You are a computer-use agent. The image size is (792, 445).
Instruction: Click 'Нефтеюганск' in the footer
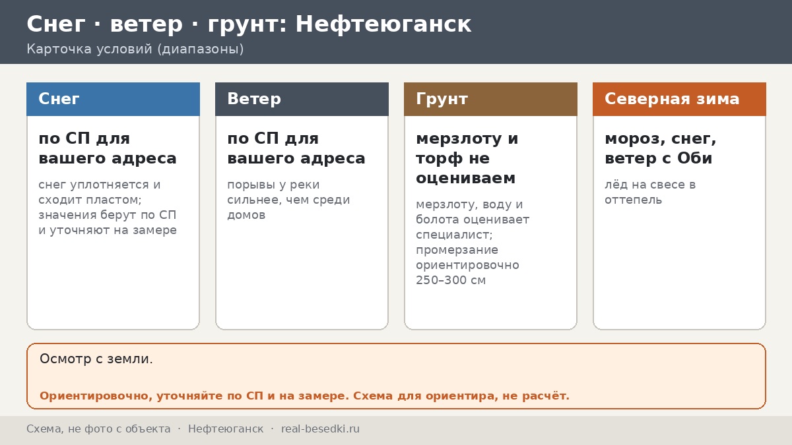[x=226, y=429]
